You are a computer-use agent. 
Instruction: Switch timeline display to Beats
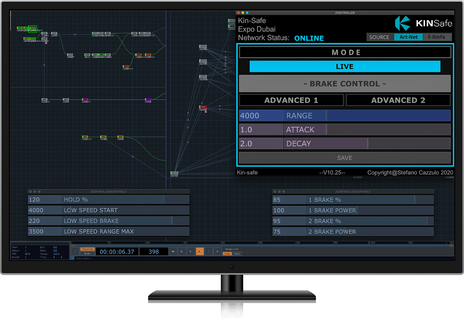(x=87, y=253)
